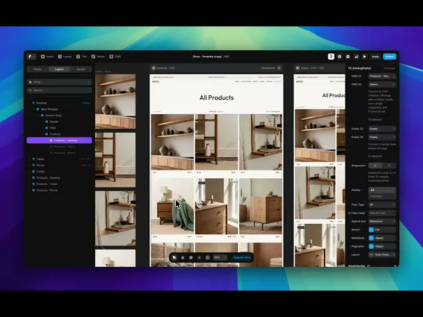Open the page selector dropdown
The width and height of the screenshot is (423, 317).
click(59, 82)
